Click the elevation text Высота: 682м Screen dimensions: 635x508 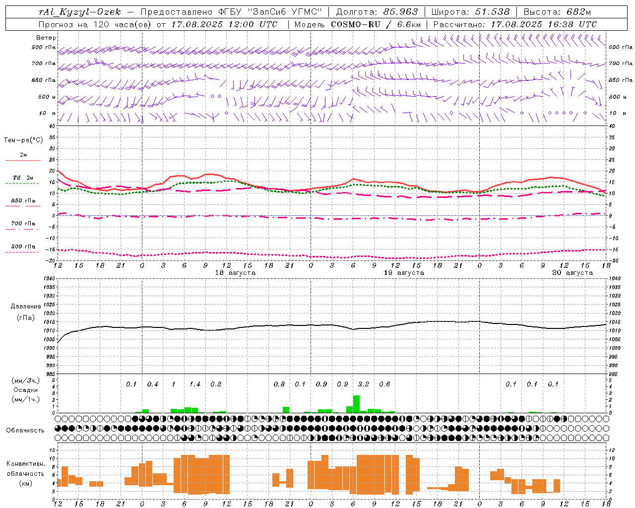pyautogui.click(x=557, y=12)
